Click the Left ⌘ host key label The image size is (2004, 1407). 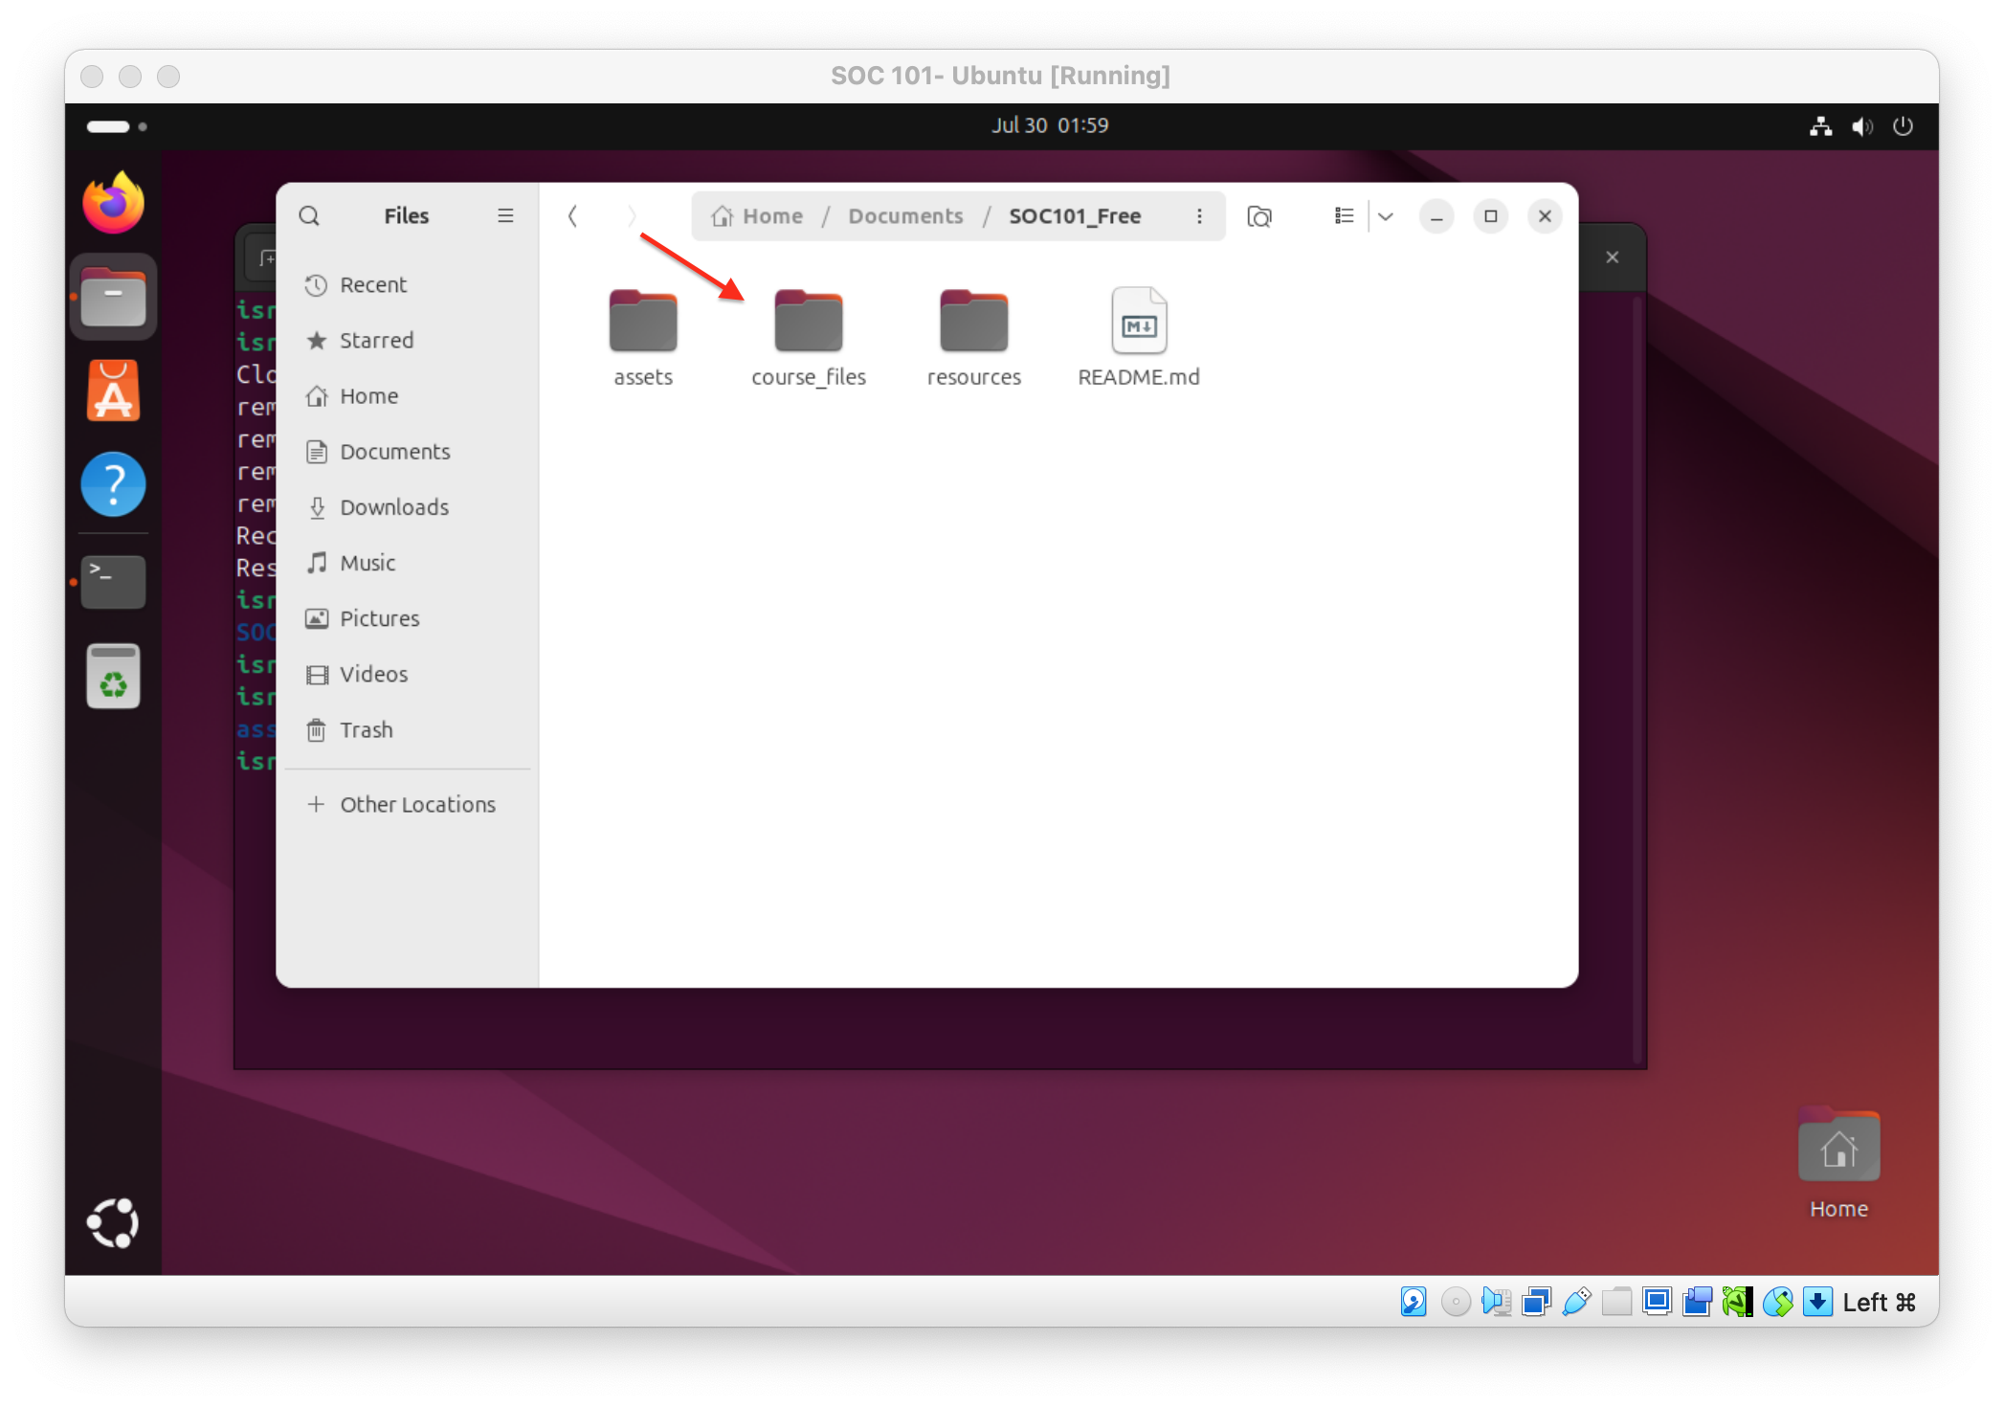click(x=1879, y=1303)
